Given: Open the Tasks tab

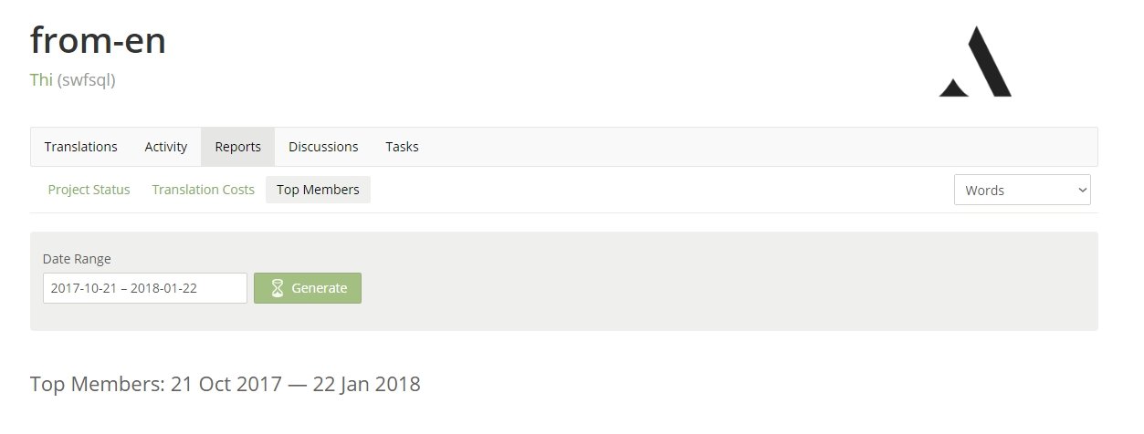Looking at the screenshot, I should [402, 147].
